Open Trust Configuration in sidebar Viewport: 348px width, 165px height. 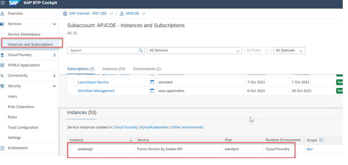tap(23, 128)
